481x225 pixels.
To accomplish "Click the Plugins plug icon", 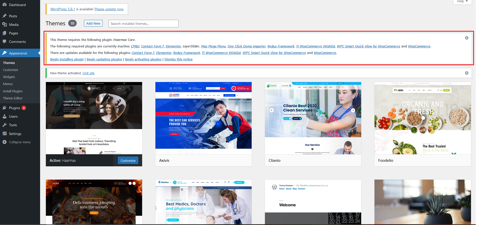I will pyautogui.click(x=5, y=108).
